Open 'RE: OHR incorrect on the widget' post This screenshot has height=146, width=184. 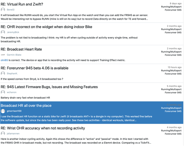tap(46, 27)
